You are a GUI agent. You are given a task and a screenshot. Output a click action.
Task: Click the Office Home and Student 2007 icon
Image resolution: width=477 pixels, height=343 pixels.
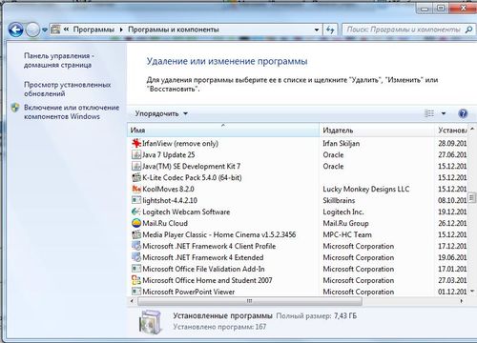(136, 280)
